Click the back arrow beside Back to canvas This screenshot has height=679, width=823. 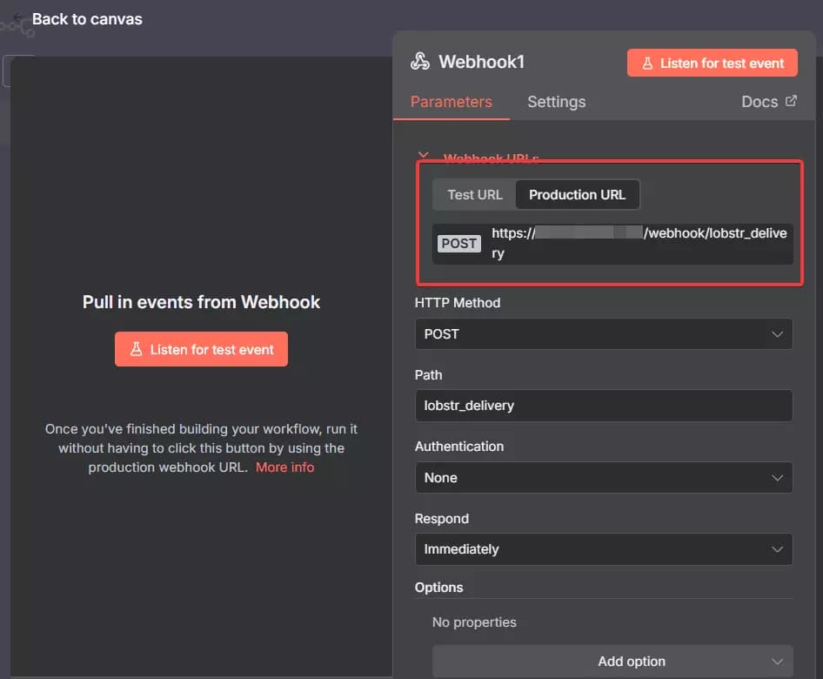coord(18,17)
